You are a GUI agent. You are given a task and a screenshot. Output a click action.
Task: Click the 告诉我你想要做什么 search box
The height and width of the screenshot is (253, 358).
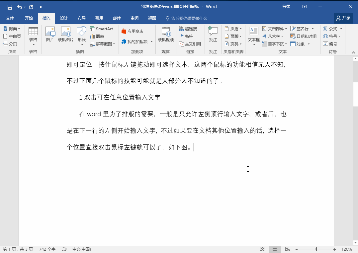pyautogui.click(x=187, y=19)
